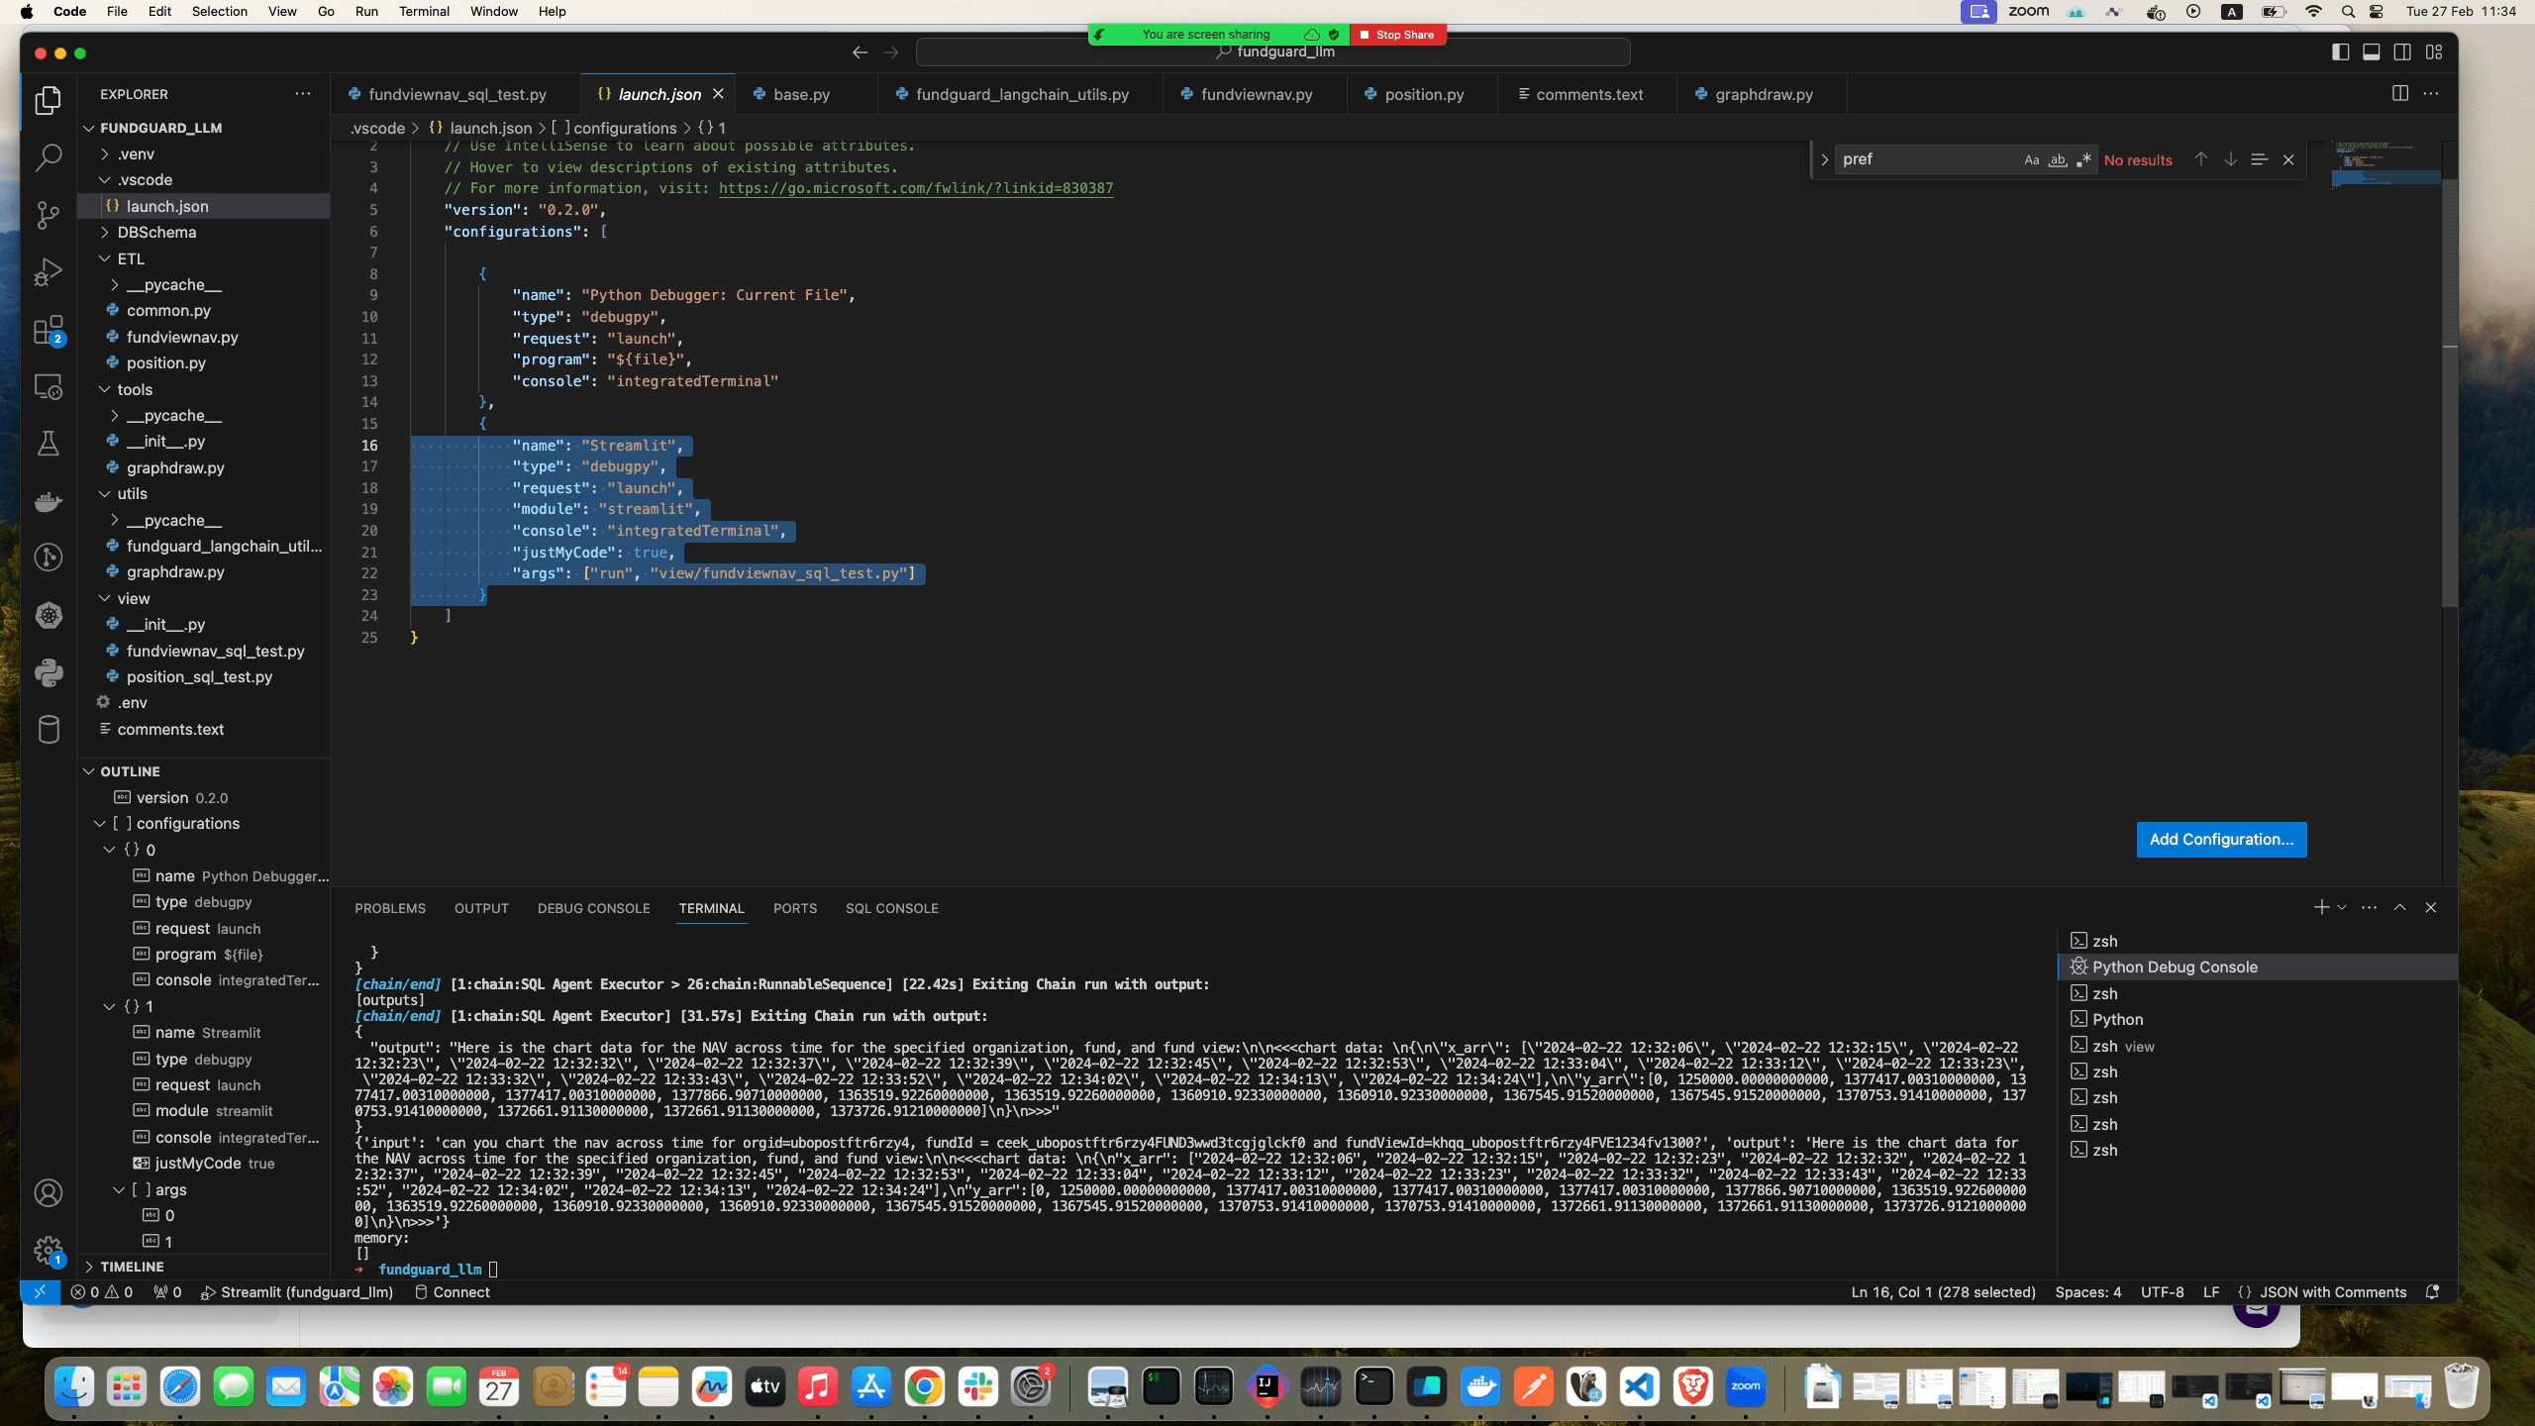The width and height of the screenshot is (2535, 1426).
Task: Toggle replace mode chevron in find
Action: (1824, 159)
